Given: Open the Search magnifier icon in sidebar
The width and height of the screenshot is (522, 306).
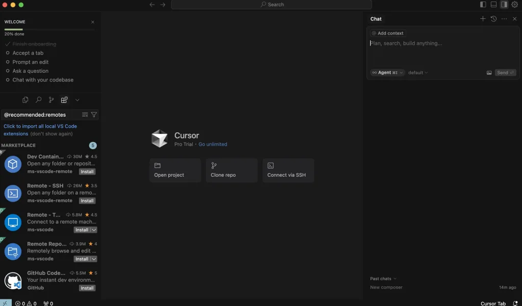Looking at the screenshot, I should tap(38, 100).
